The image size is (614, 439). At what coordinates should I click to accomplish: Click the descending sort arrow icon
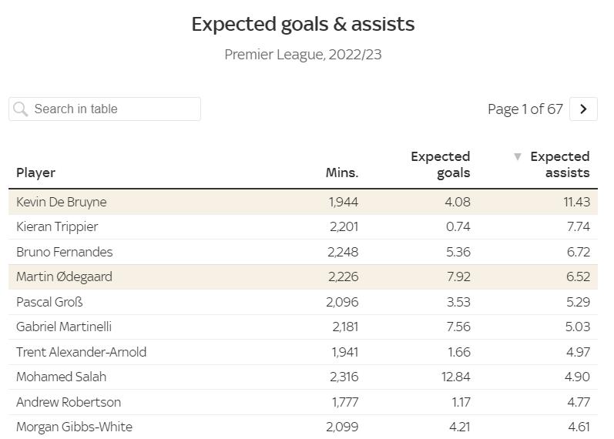pyautogui.click(x=518, y=157)
